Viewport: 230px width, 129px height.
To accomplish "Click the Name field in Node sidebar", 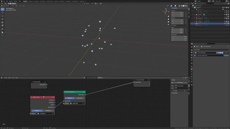I will 181,86.
